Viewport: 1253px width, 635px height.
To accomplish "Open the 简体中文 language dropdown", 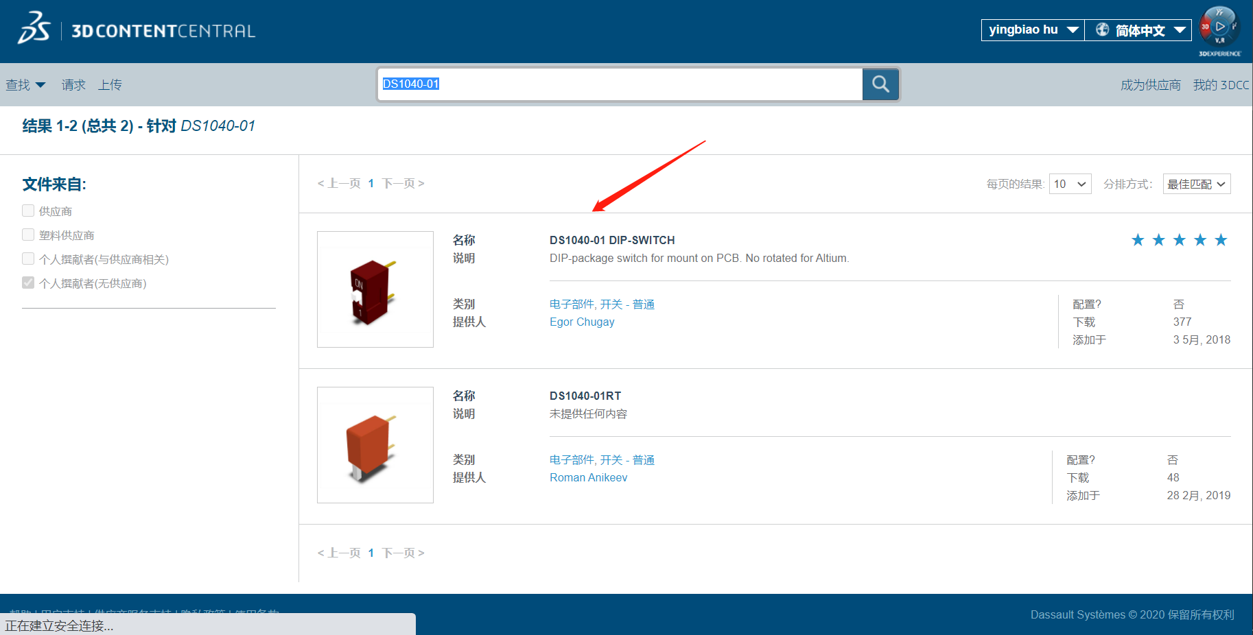I will (1138, 30).
